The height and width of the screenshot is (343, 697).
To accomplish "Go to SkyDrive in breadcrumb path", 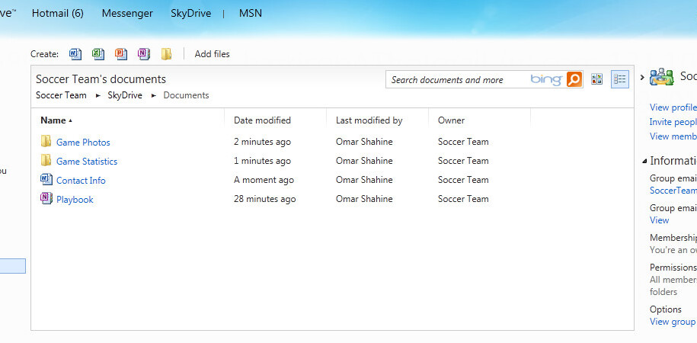I will [125, 95].
